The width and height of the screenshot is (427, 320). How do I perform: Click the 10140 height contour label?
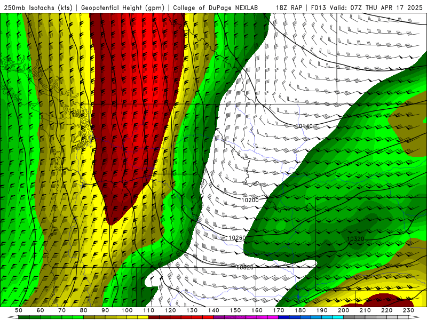pos(304,126)
